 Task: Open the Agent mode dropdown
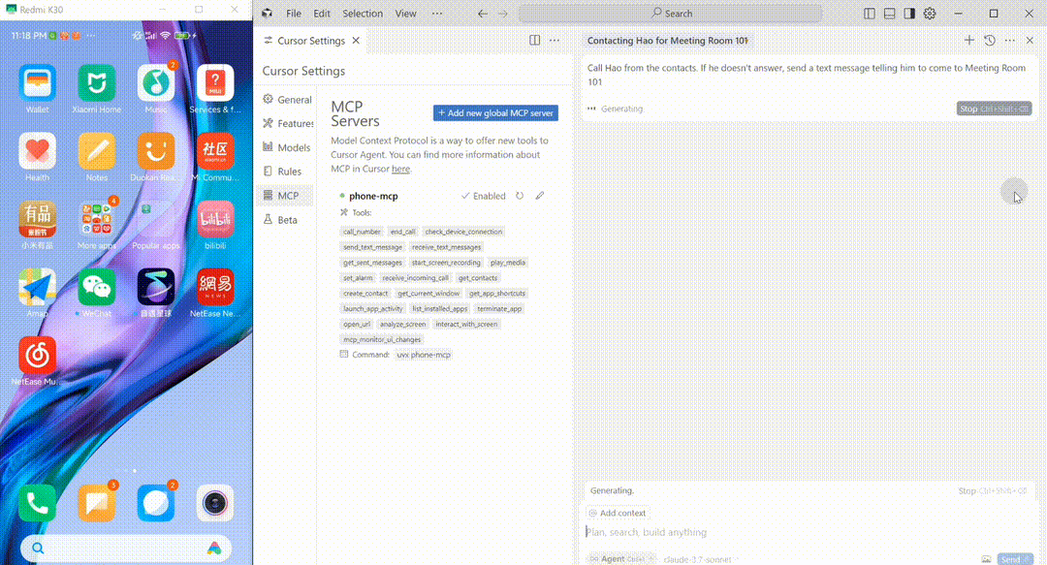pos(620,559)
